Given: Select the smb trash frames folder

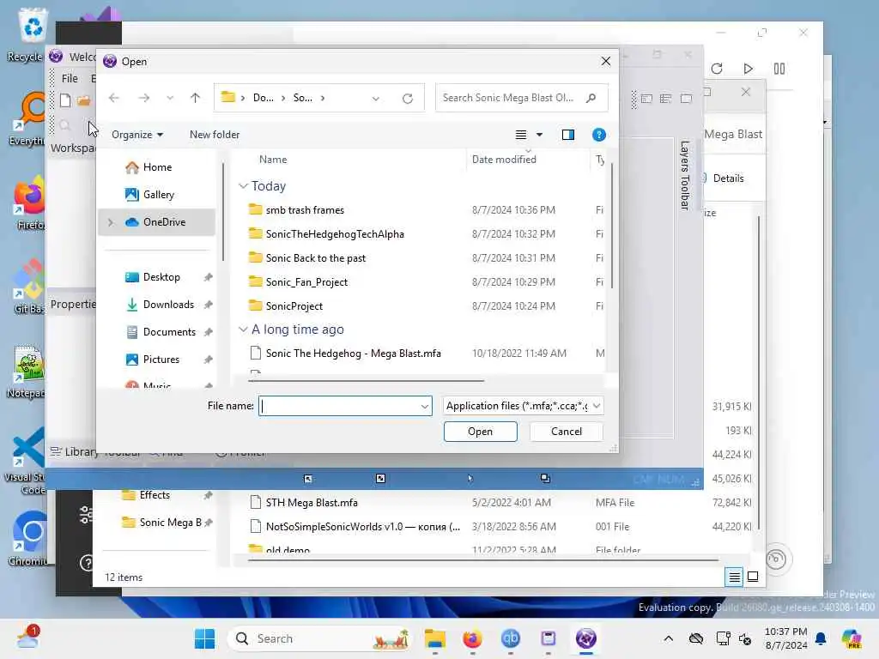Looking at the screenshot, I should [x=305, y=210].
